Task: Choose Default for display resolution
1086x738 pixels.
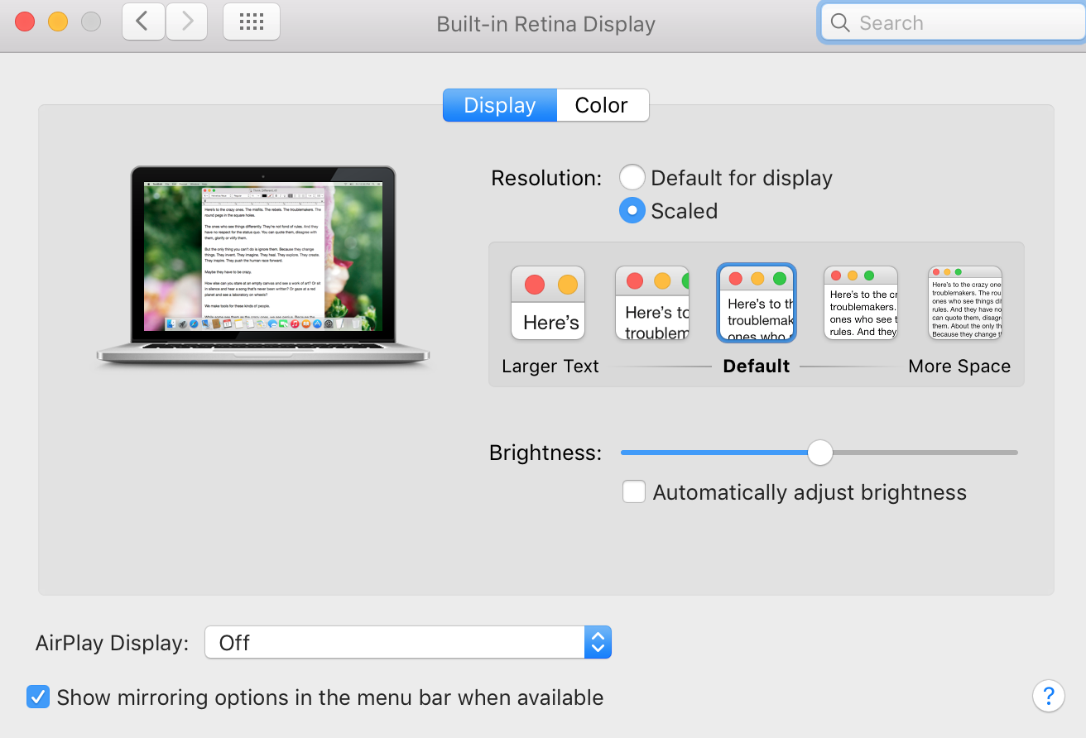Action: (632, 178)
